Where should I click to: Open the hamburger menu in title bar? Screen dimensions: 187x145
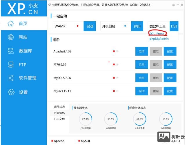point(174,5)
